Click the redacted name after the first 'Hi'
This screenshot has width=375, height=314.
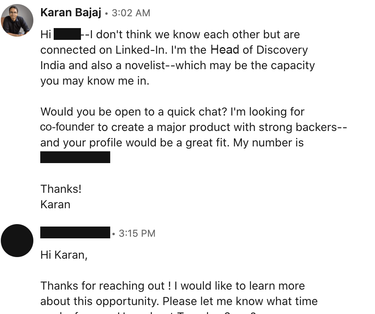click(x=67, y=34)
